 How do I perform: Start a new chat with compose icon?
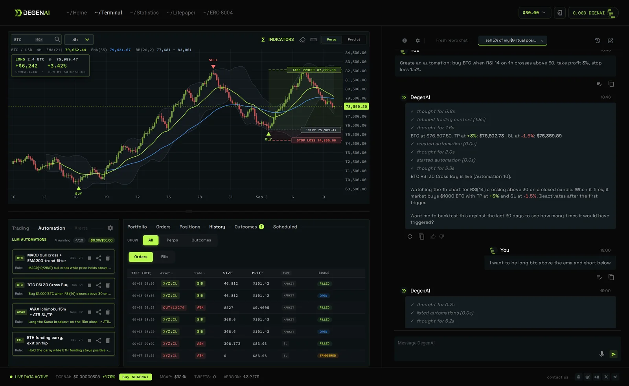tap(611, 40)
